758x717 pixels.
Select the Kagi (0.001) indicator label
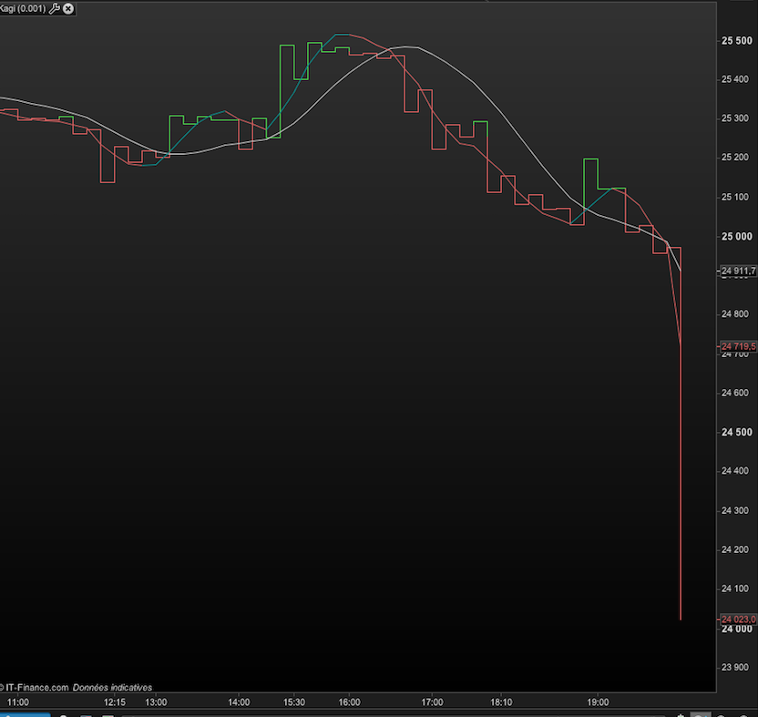pyautogui.click(x=23, y=9)
